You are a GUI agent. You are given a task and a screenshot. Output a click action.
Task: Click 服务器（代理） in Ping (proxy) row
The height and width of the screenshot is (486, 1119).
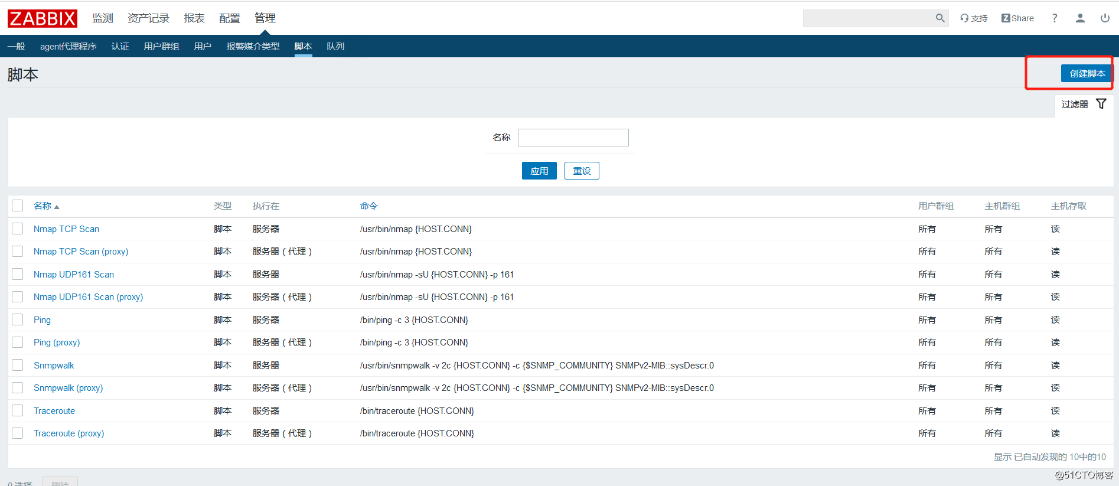click(282, 342)
